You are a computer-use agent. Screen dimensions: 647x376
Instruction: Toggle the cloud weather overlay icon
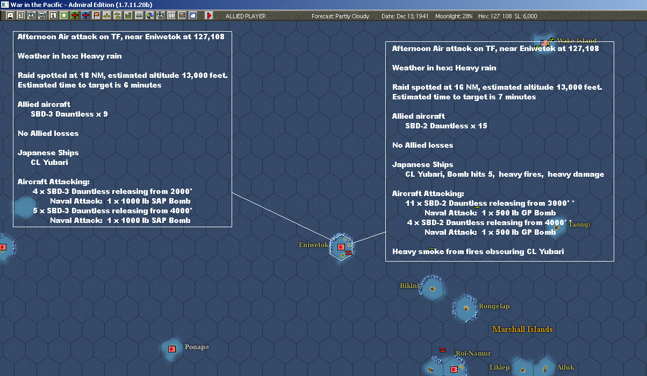pos(192,16)
